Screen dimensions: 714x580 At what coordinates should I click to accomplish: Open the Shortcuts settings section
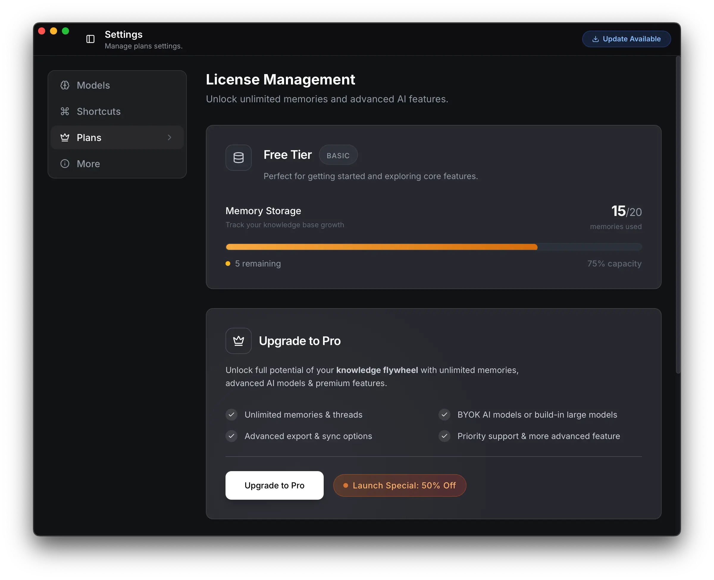98,111
